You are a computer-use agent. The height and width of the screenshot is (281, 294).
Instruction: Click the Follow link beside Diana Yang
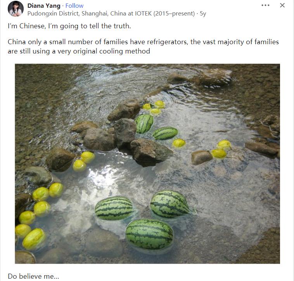[74, 6]
